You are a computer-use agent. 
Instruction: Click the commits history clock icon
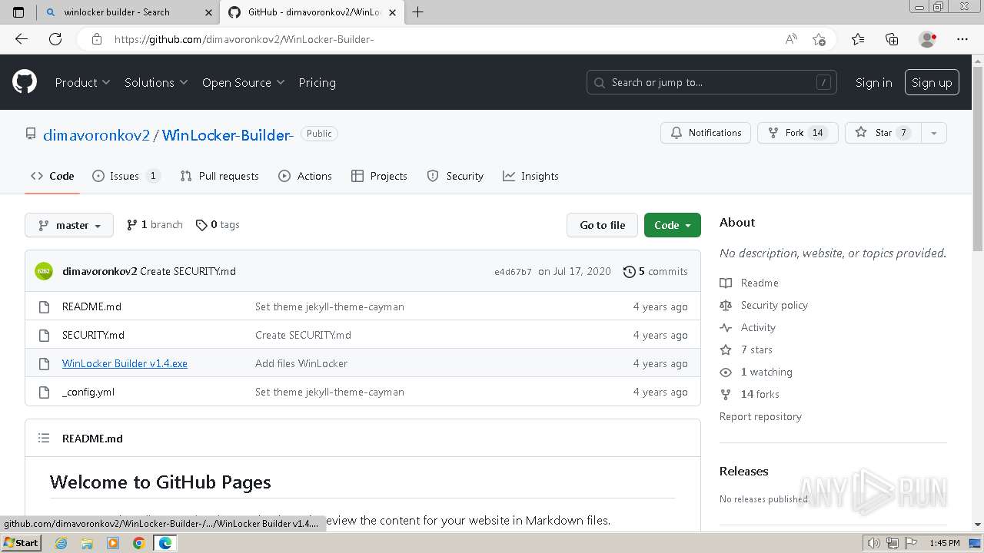[629, 271]
